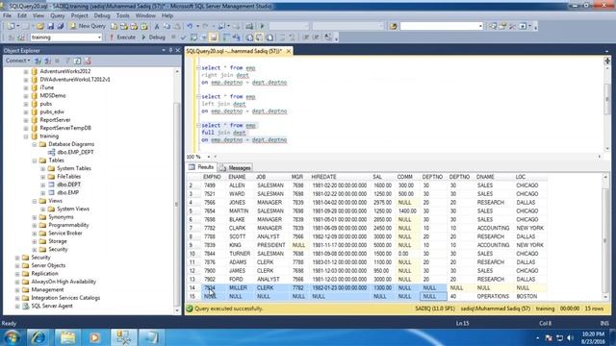The image size is (616, 346).
Task: Expand the pubs database node
Action: click(x=26, y=104)
